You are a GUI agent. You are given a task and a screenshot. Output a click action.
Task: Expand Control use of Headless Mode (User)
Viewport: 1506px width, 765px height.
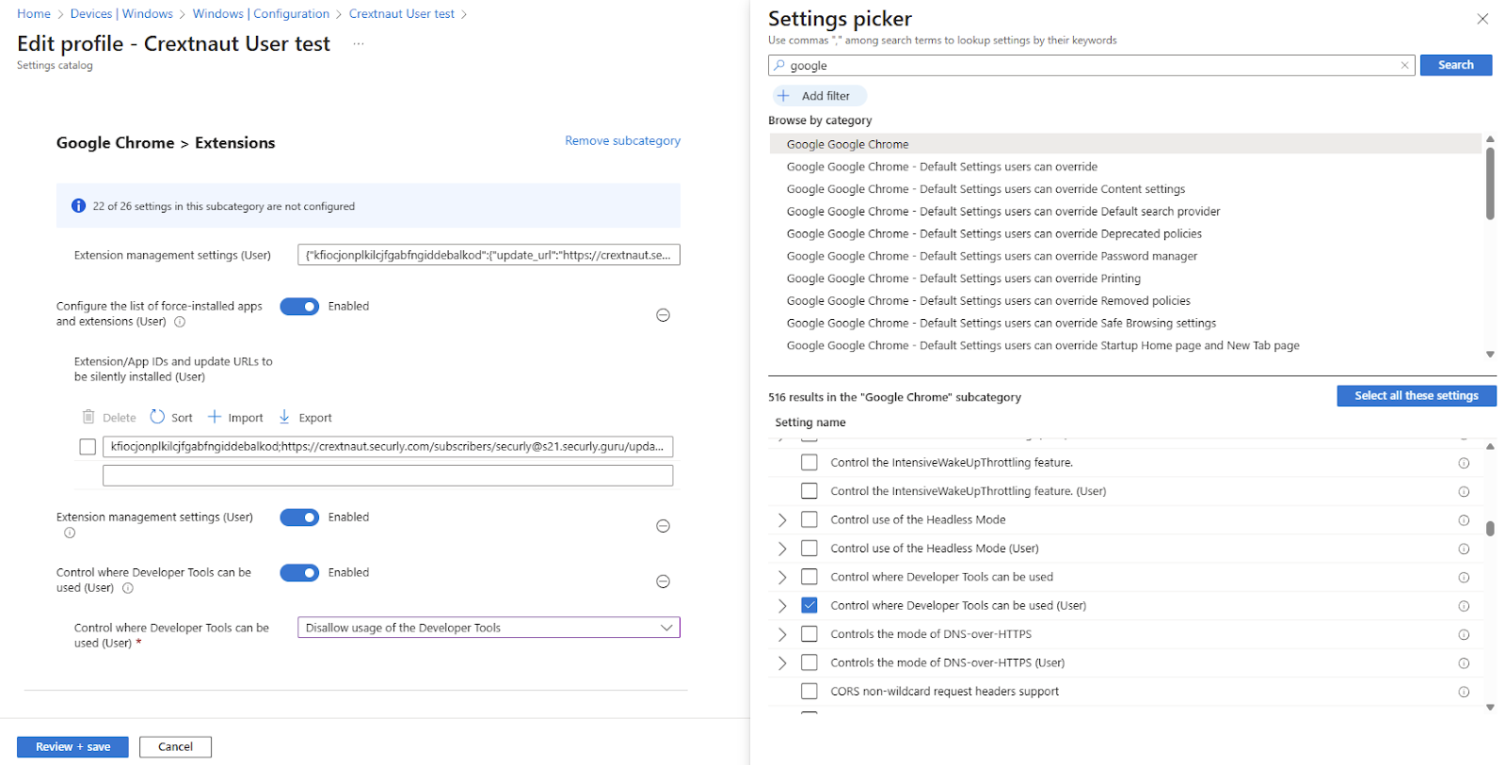[x=782, y=549]
